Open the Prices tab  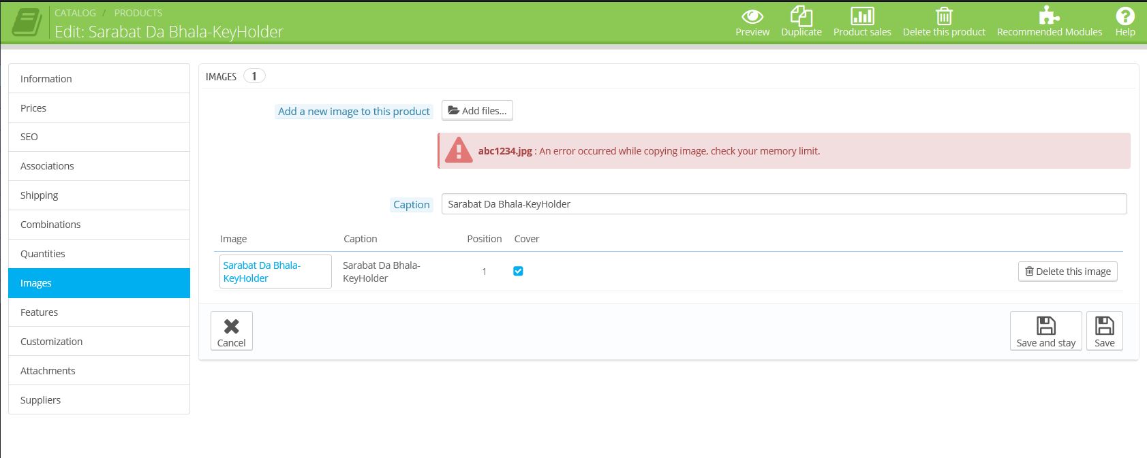99,108
